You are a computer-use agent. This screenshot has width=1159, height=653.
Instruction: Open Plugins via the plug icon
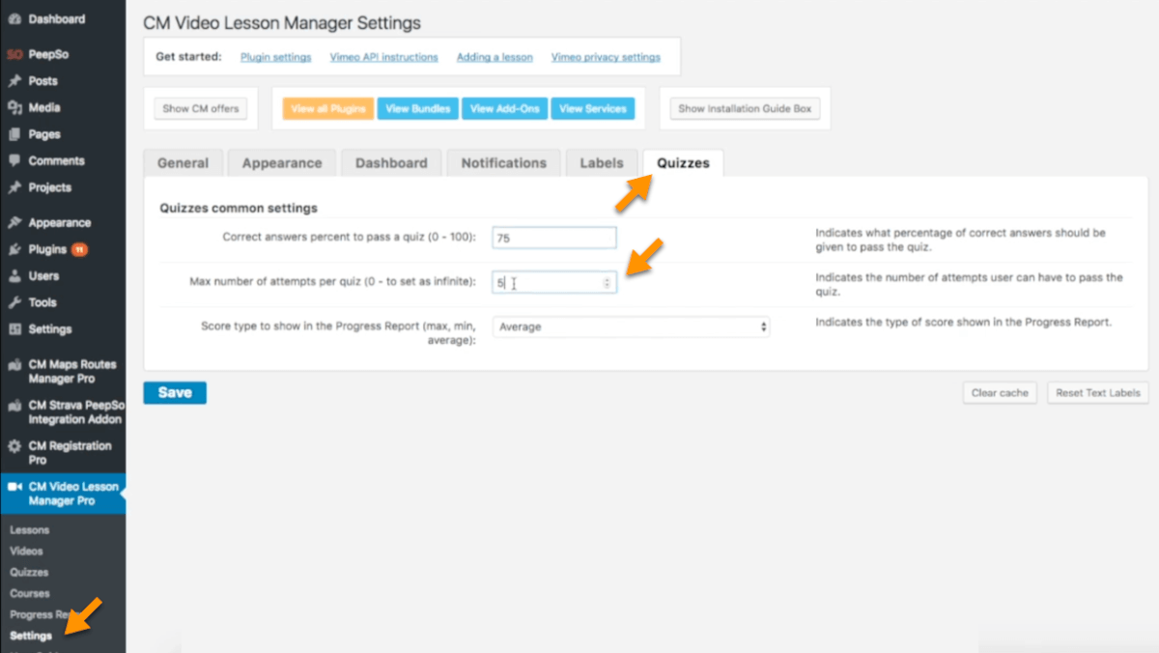click(14, 249)
